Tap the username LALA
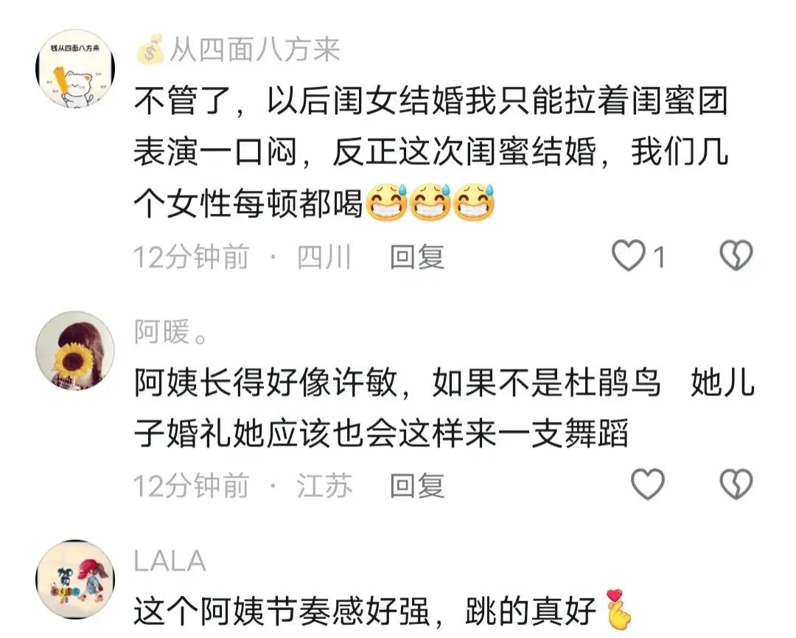This screenshot has width=796, height=638. 170,561
